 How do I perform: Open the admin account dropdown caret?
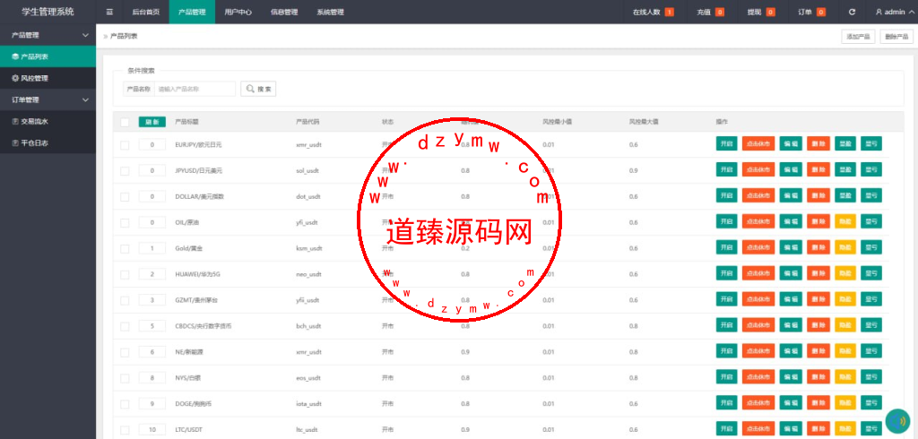pos(911,12)
